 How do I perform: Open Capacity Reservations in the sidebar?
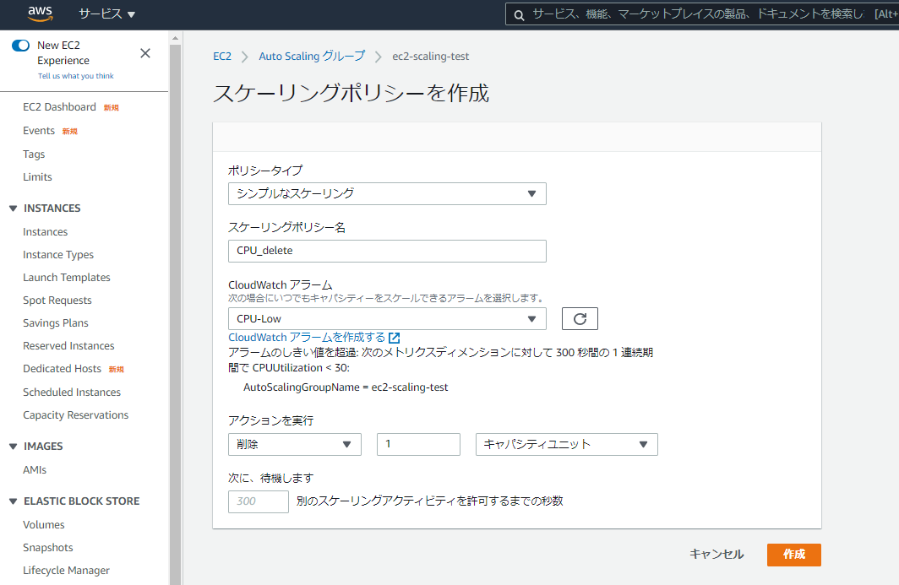tap(76, 414)
